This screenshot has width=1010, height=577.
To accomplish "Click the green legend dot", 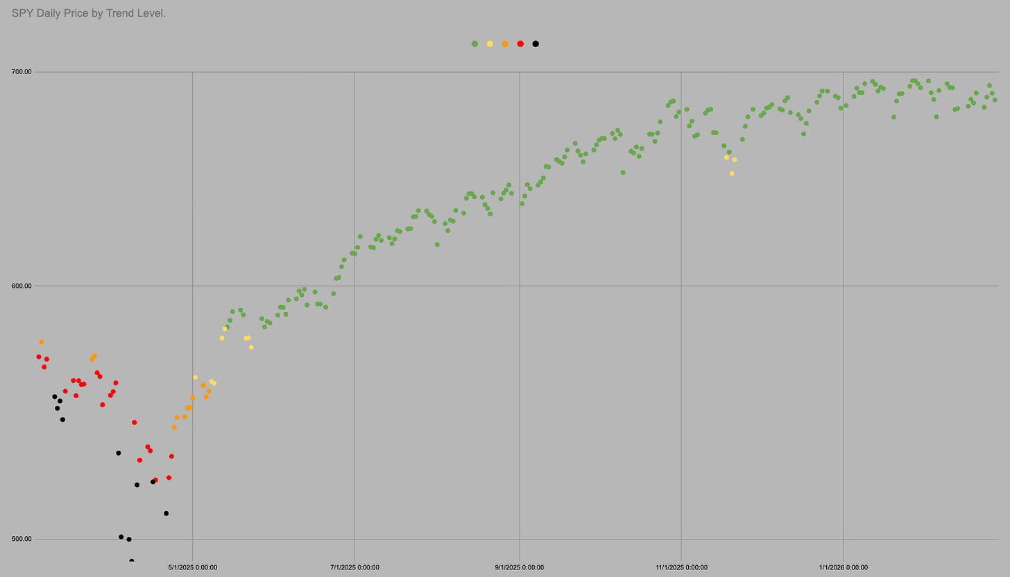I will pos(474,44).
